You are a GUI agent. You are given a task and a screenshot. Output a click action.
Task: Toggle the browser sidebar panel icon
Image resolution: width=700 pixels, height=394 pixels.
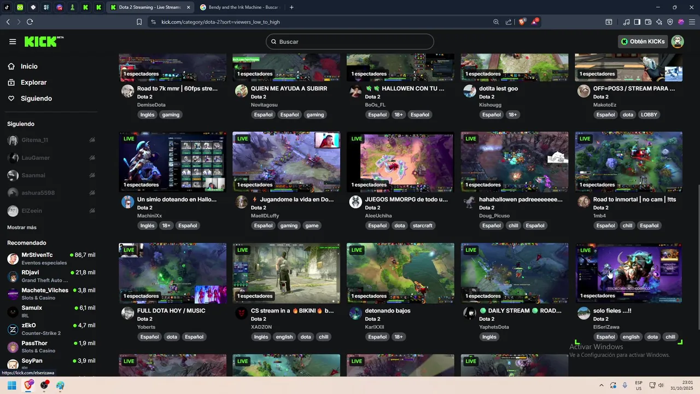[x=637, y=22]
